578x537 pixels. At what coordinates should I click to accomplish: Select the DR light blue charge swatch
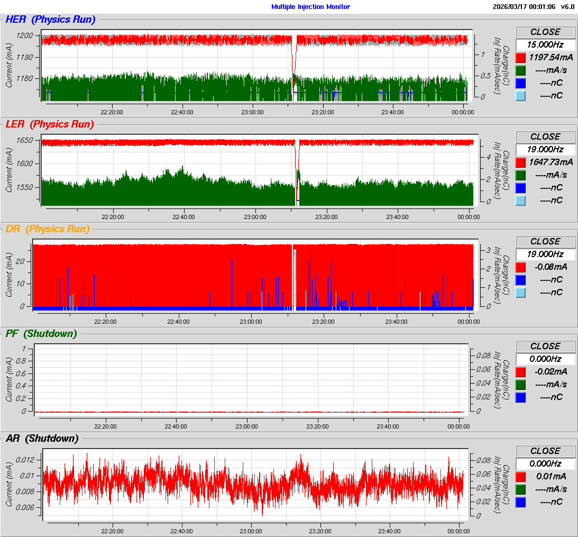point(520,293)
